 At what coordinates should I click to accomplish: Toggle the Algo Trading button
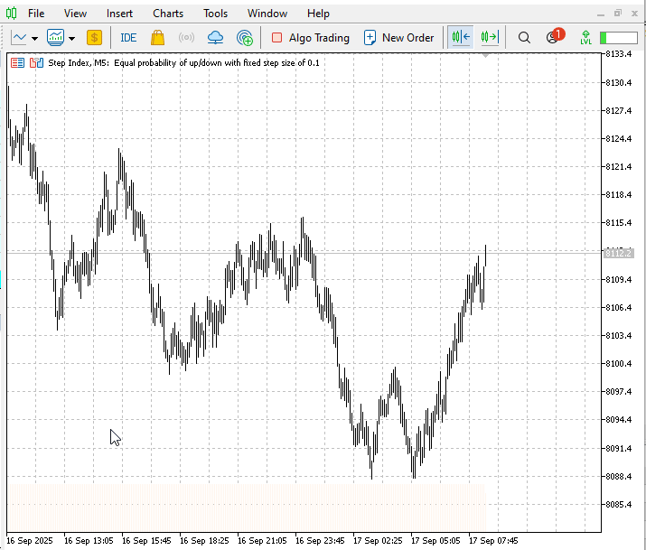(311, 38)
